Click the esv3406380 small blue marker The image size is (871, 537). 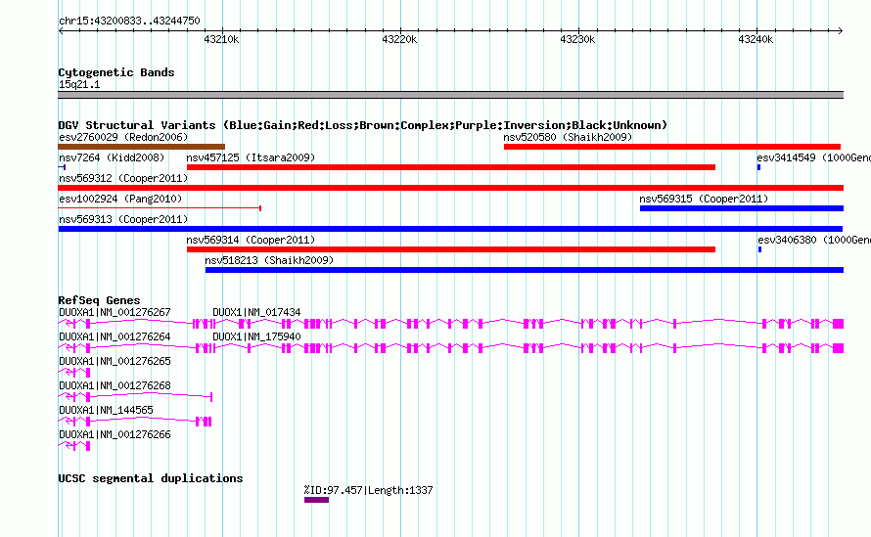[x=759, y=249]
